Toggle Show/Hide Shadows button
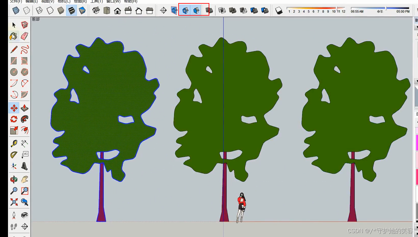Image resolution: width=418 pixels, height=237 pixels. [x=279, y=11]
